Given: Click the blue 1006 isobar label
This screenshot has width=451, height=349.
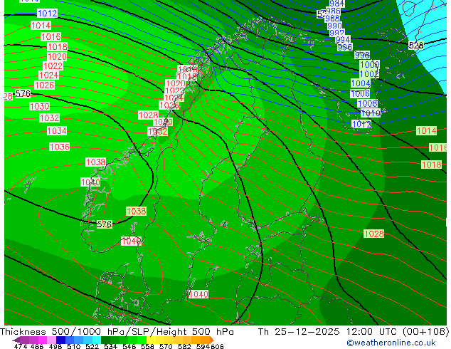Looking at the screenshot, I should tap(360, 93).
